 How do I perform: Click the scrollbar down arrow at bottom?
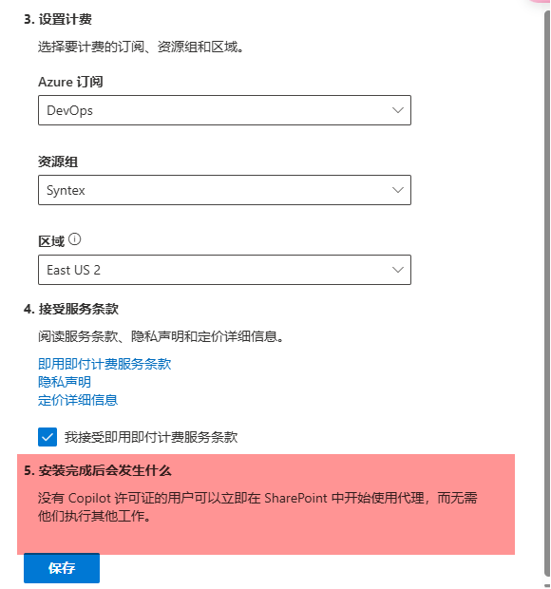click(x=547, y=585)
